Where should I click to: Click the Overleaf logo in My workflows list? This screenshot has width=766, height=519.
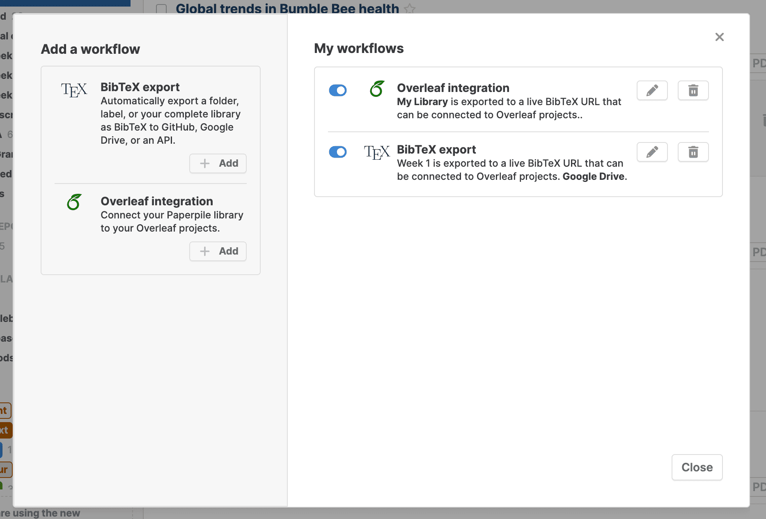(x=377, y=89)
